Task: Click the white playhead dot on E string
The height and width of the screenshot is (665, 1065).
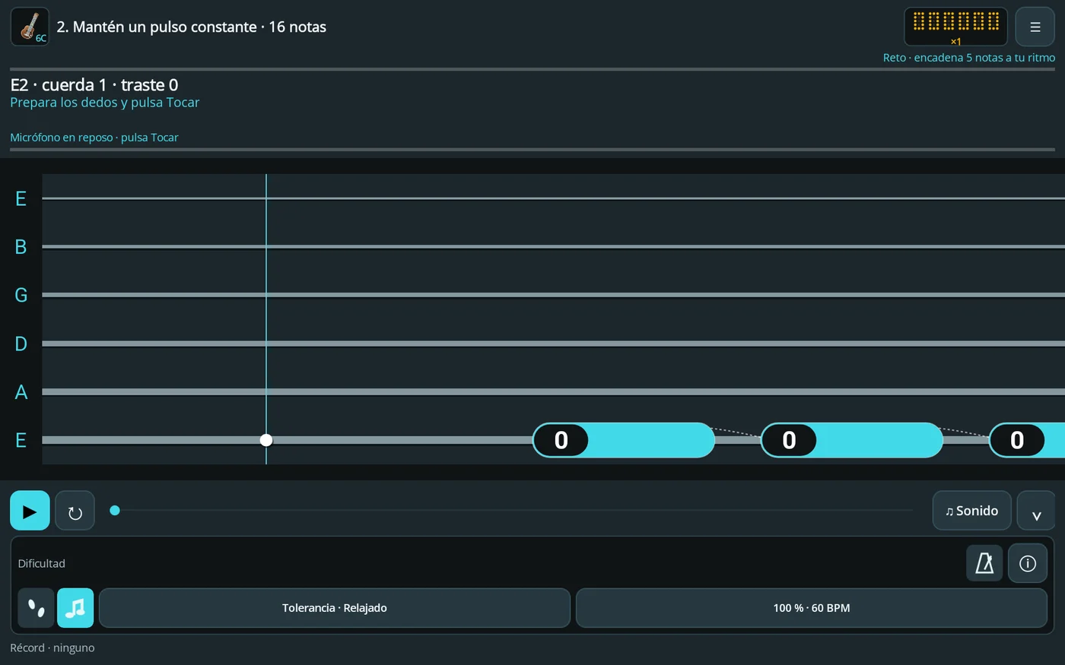Action: click(x=266, y=440)
